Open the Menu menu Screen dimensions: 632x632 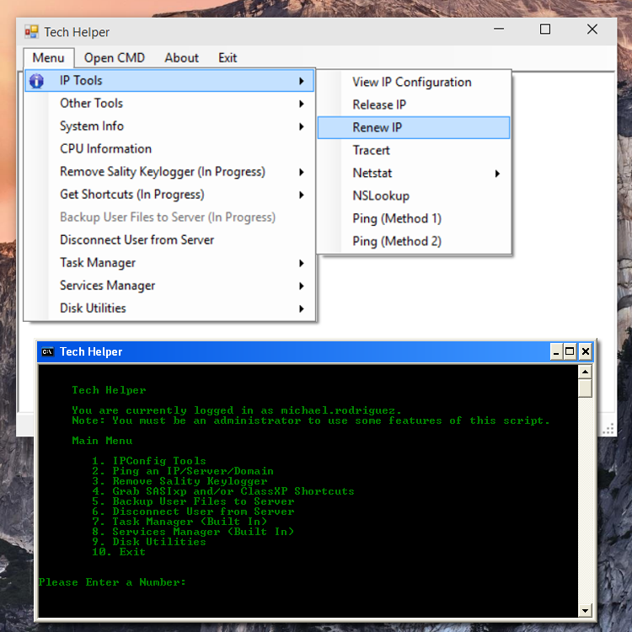click(x=48, y=57)
